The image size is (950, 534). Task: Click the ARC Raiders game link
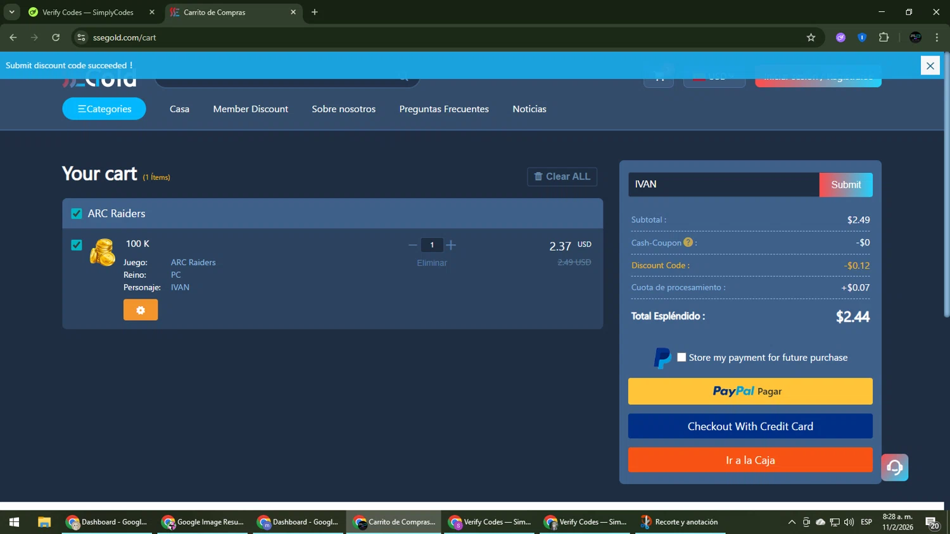click(x=193, y=262)
